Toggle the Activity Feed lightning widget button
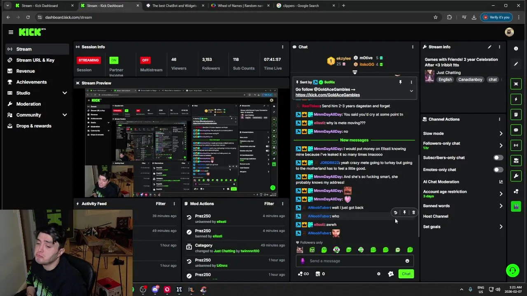 click(516, 99)
